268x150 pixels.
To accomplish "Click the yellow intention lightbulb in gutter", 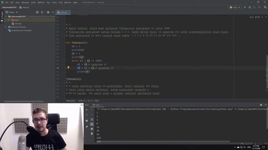I will (68, 67).
